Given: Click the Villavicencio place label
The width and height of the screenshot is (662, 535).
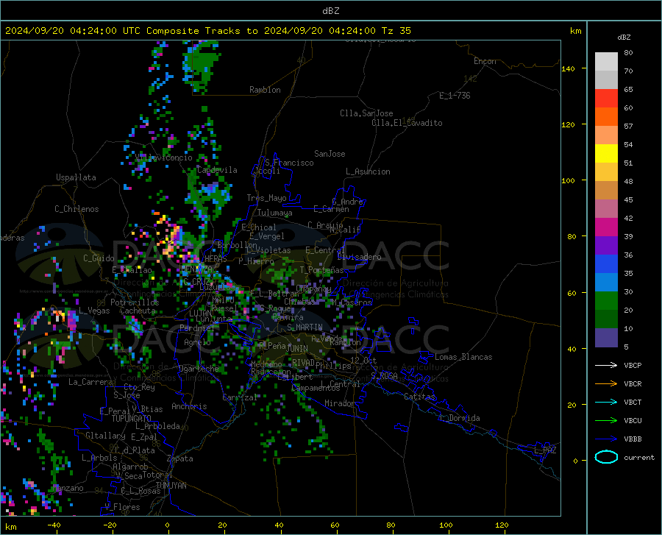Looking at the screenshot, I should (164, 157).
